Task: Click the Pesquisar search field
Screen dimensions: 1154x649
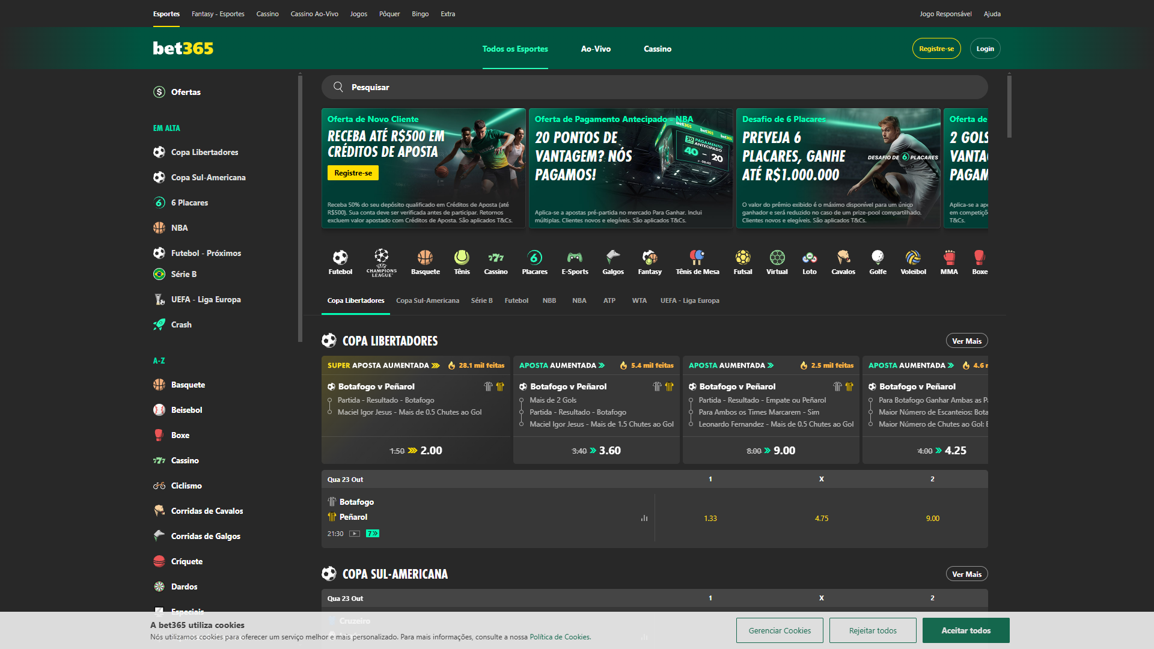Action: coord(655,87)
